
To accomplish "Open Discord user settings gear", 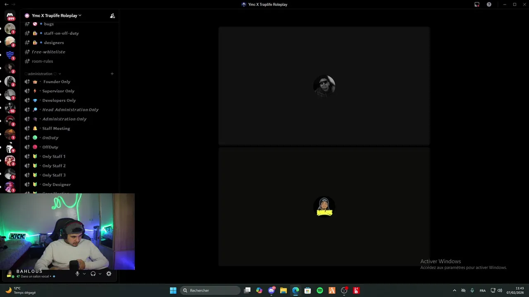I will tap(109, 274).
